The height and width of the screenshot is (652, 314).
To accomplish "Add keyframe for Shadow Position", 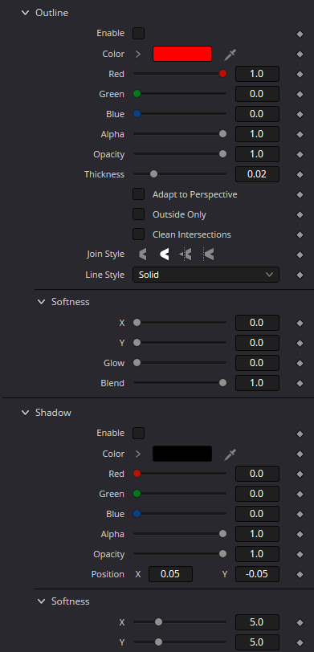I will click(300, 575).
